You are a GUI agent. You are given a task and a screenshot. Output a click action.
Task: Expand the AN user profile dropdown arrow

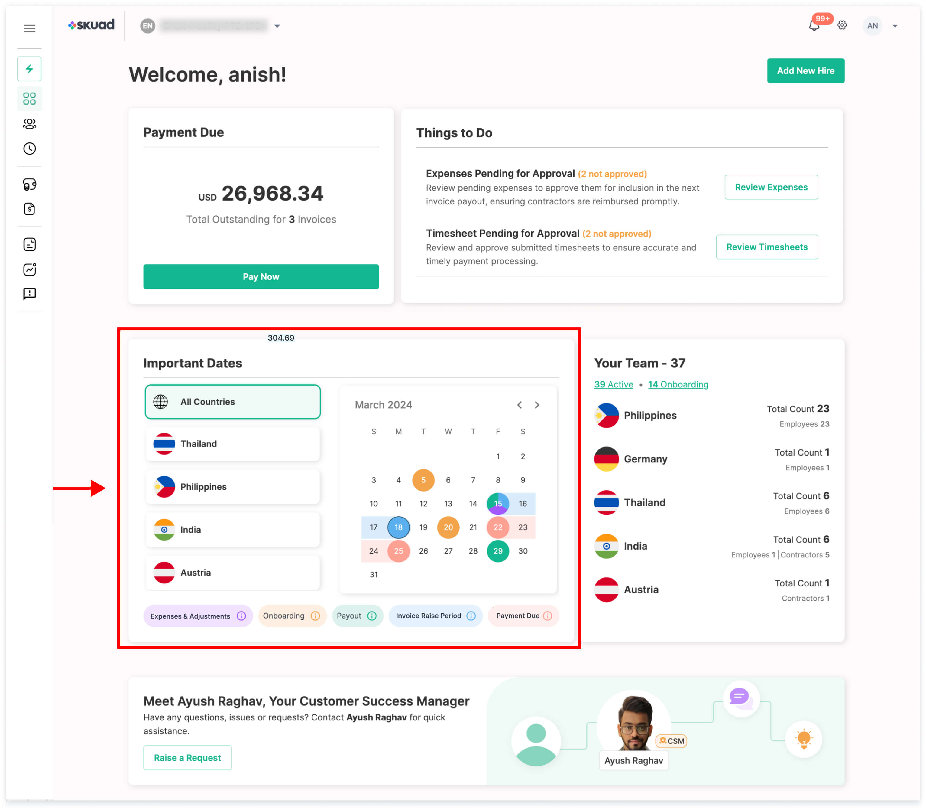pyautogui.click(x=895, y=26)
